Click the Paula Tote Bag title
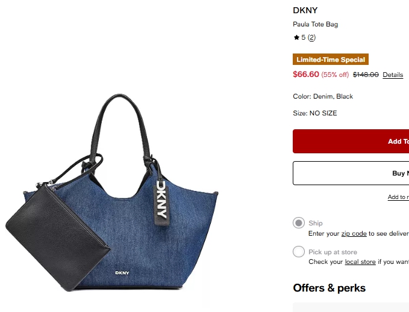This screenshot has width=409, height=312. point(316,25)
